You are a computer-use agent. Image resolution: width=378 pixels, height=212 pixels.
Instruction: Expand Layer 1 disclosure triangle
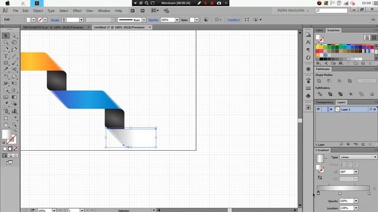point(331,110)
